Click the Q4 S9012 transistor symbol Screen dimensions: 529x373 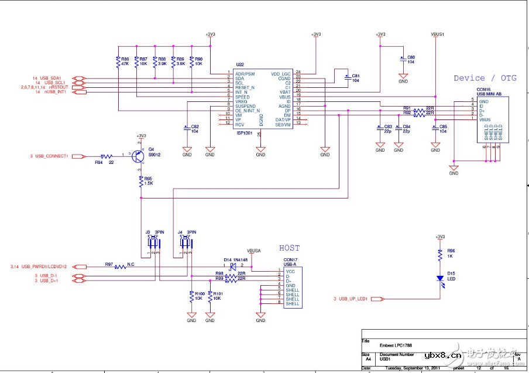[138, 156]
